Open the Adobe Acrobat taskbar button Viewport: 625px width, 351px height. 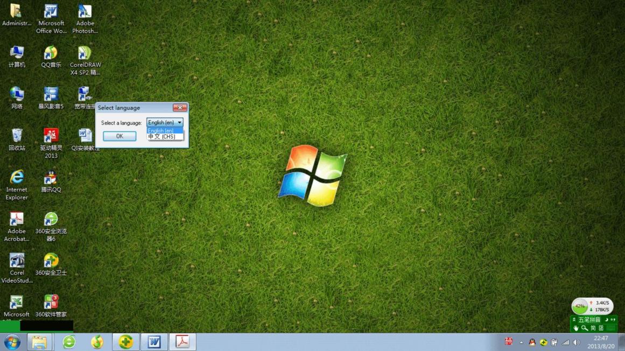tap(182, 342)
